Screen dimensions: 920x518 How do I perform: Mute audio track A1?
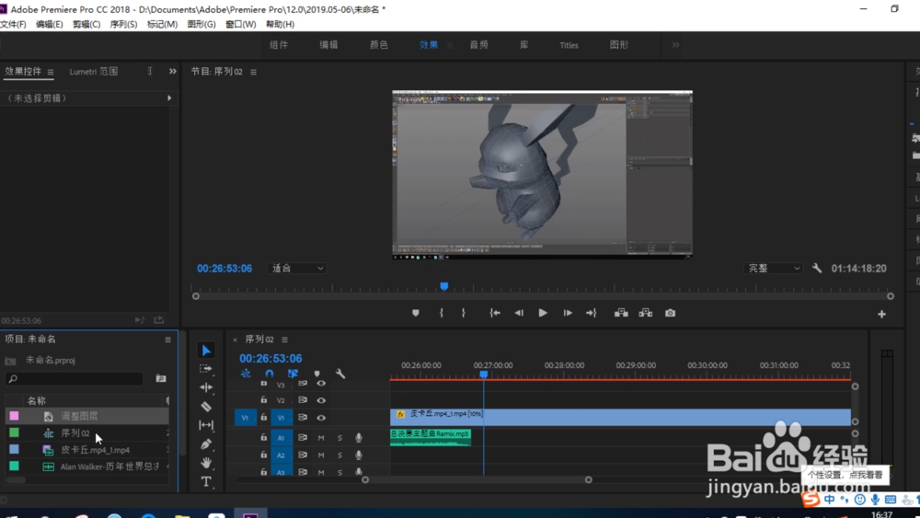pyautogui.click(x=321, y=438)
